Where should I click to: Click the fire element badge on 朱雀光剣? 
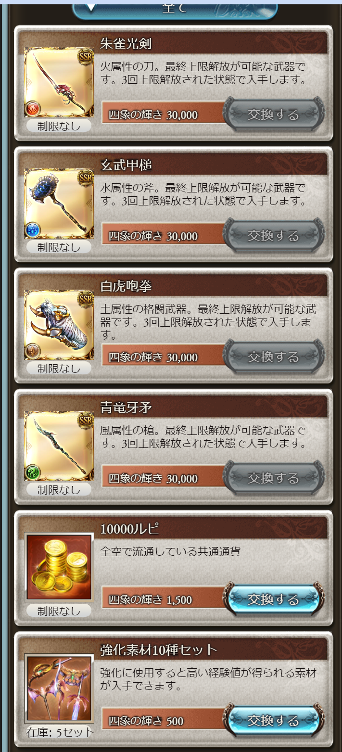33,109
